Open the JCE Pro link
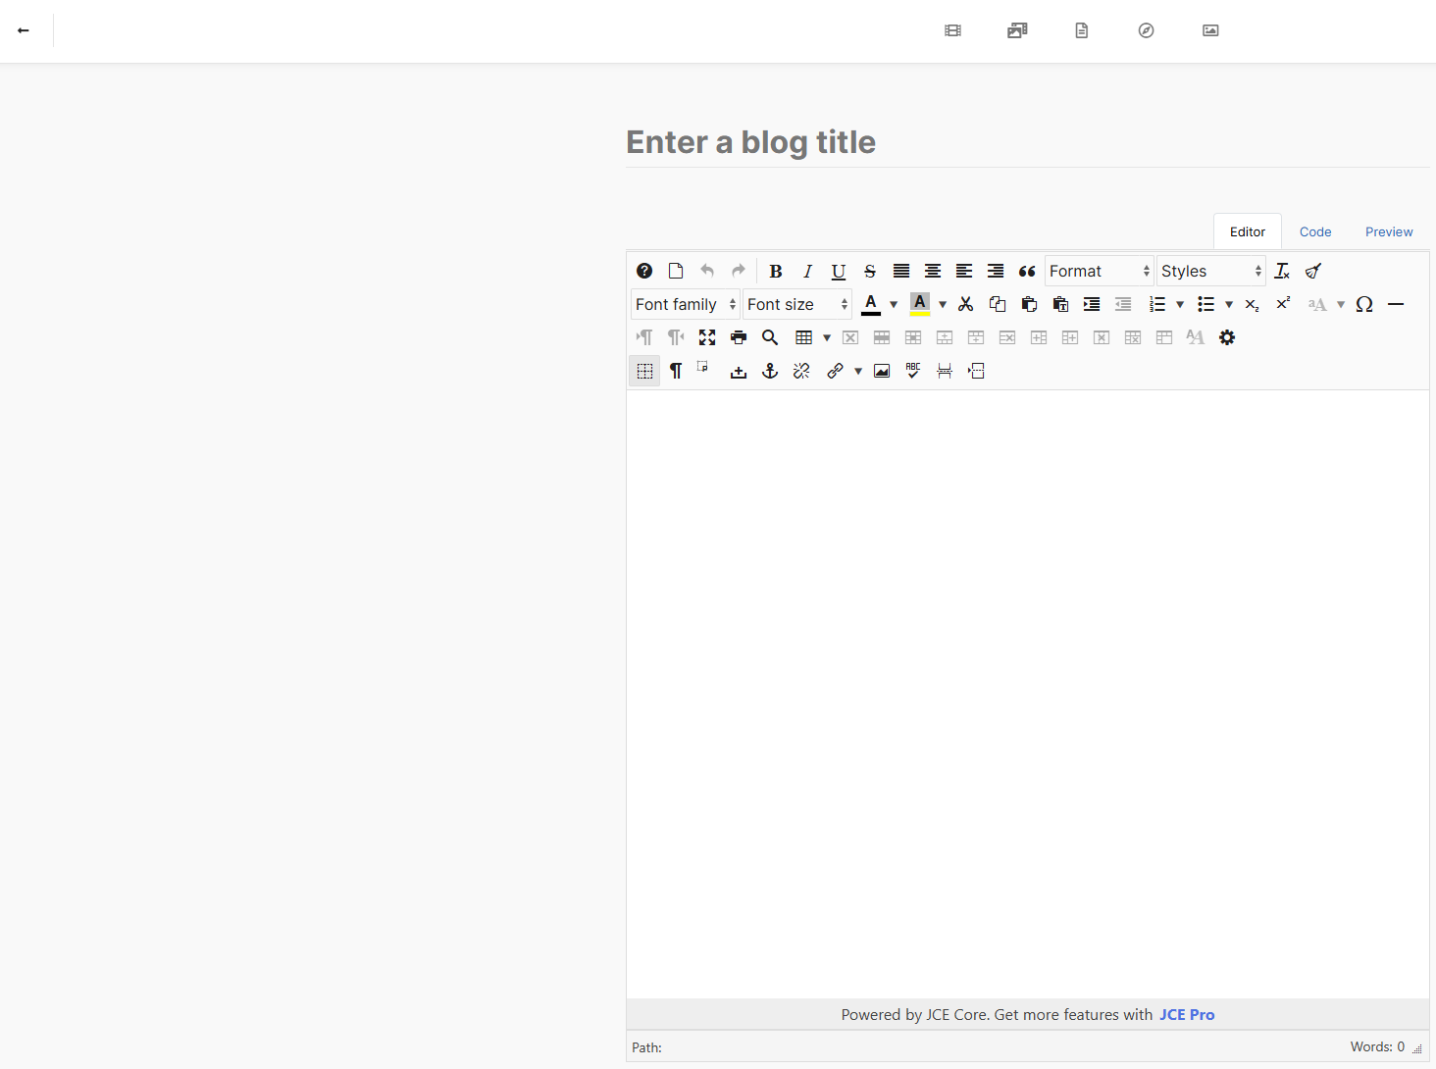This screenshot has width=1436, height=1069. point(1187,1015)
